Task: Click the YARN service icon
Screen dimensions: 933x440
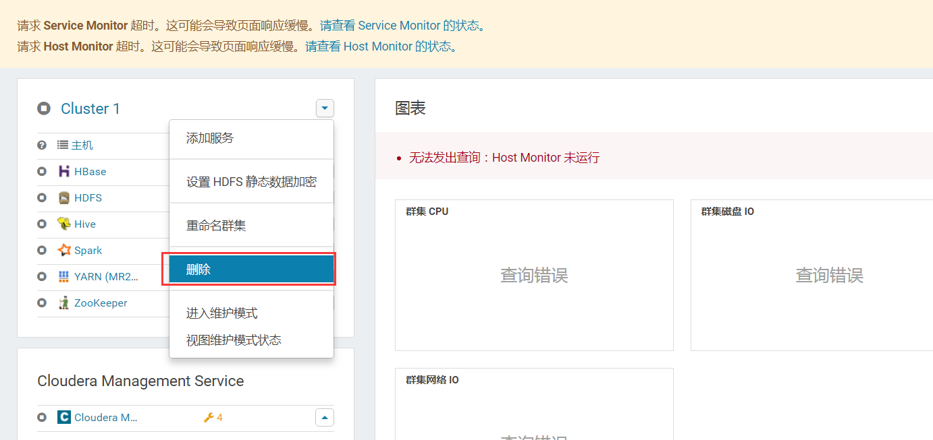Action: [64, 277]
